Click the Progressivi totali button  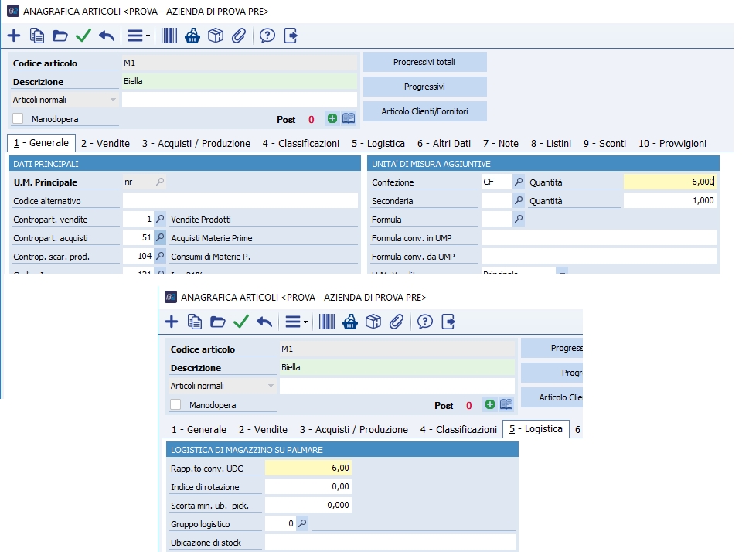point(424,62)
